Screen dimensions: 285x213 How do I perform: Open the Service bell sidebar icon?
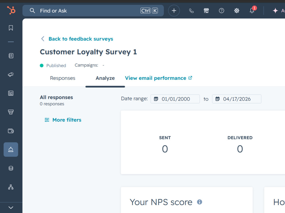click(x=11, y=149)
